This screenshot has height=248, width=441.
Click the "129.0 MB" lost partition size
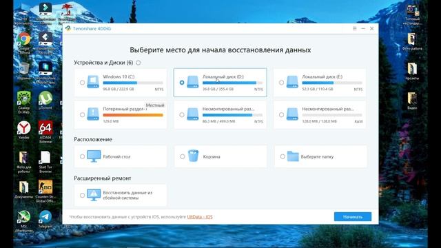tap(110, 121)
